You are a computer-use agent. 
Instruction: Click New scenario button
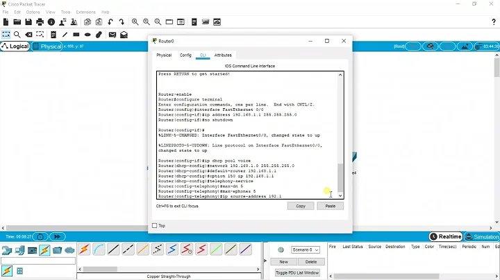pyautogui.click(x=283, y=262)
